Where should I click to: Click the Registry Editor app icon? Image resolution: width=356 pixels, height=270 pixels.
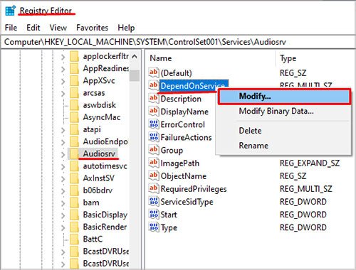click(10, 11)
